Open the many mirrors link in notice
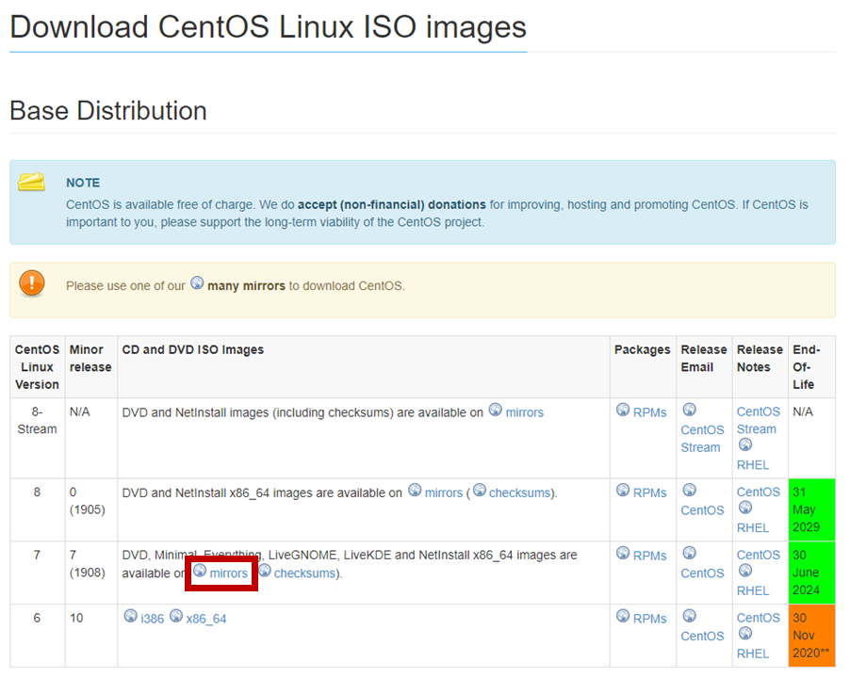The width and height of the screenshot is (850, 678). pos(246,286)
